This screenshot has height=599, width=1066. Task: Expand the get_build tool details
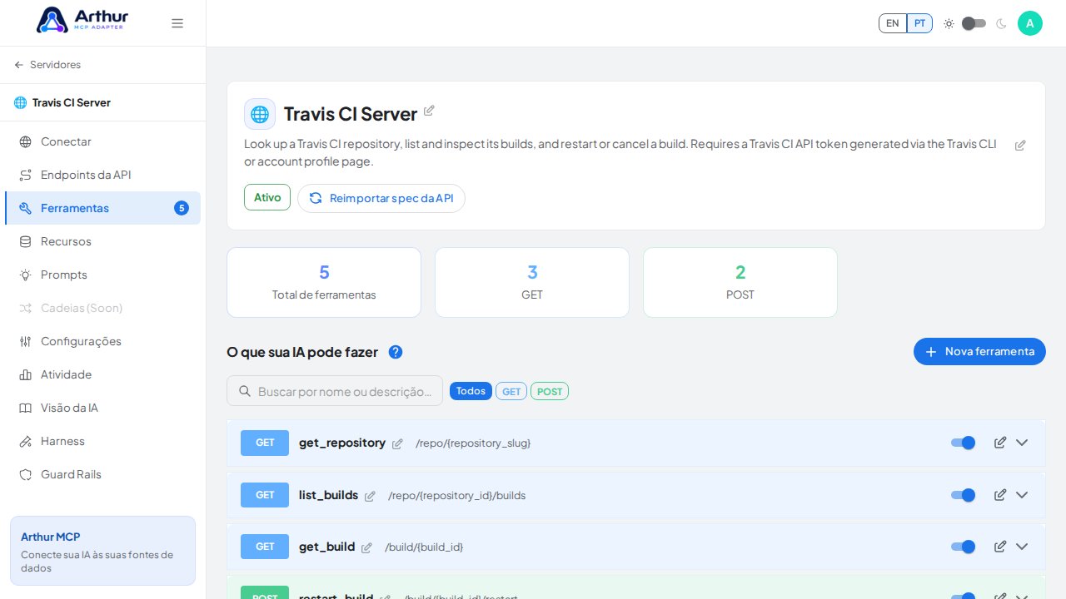click(1022, 547)
